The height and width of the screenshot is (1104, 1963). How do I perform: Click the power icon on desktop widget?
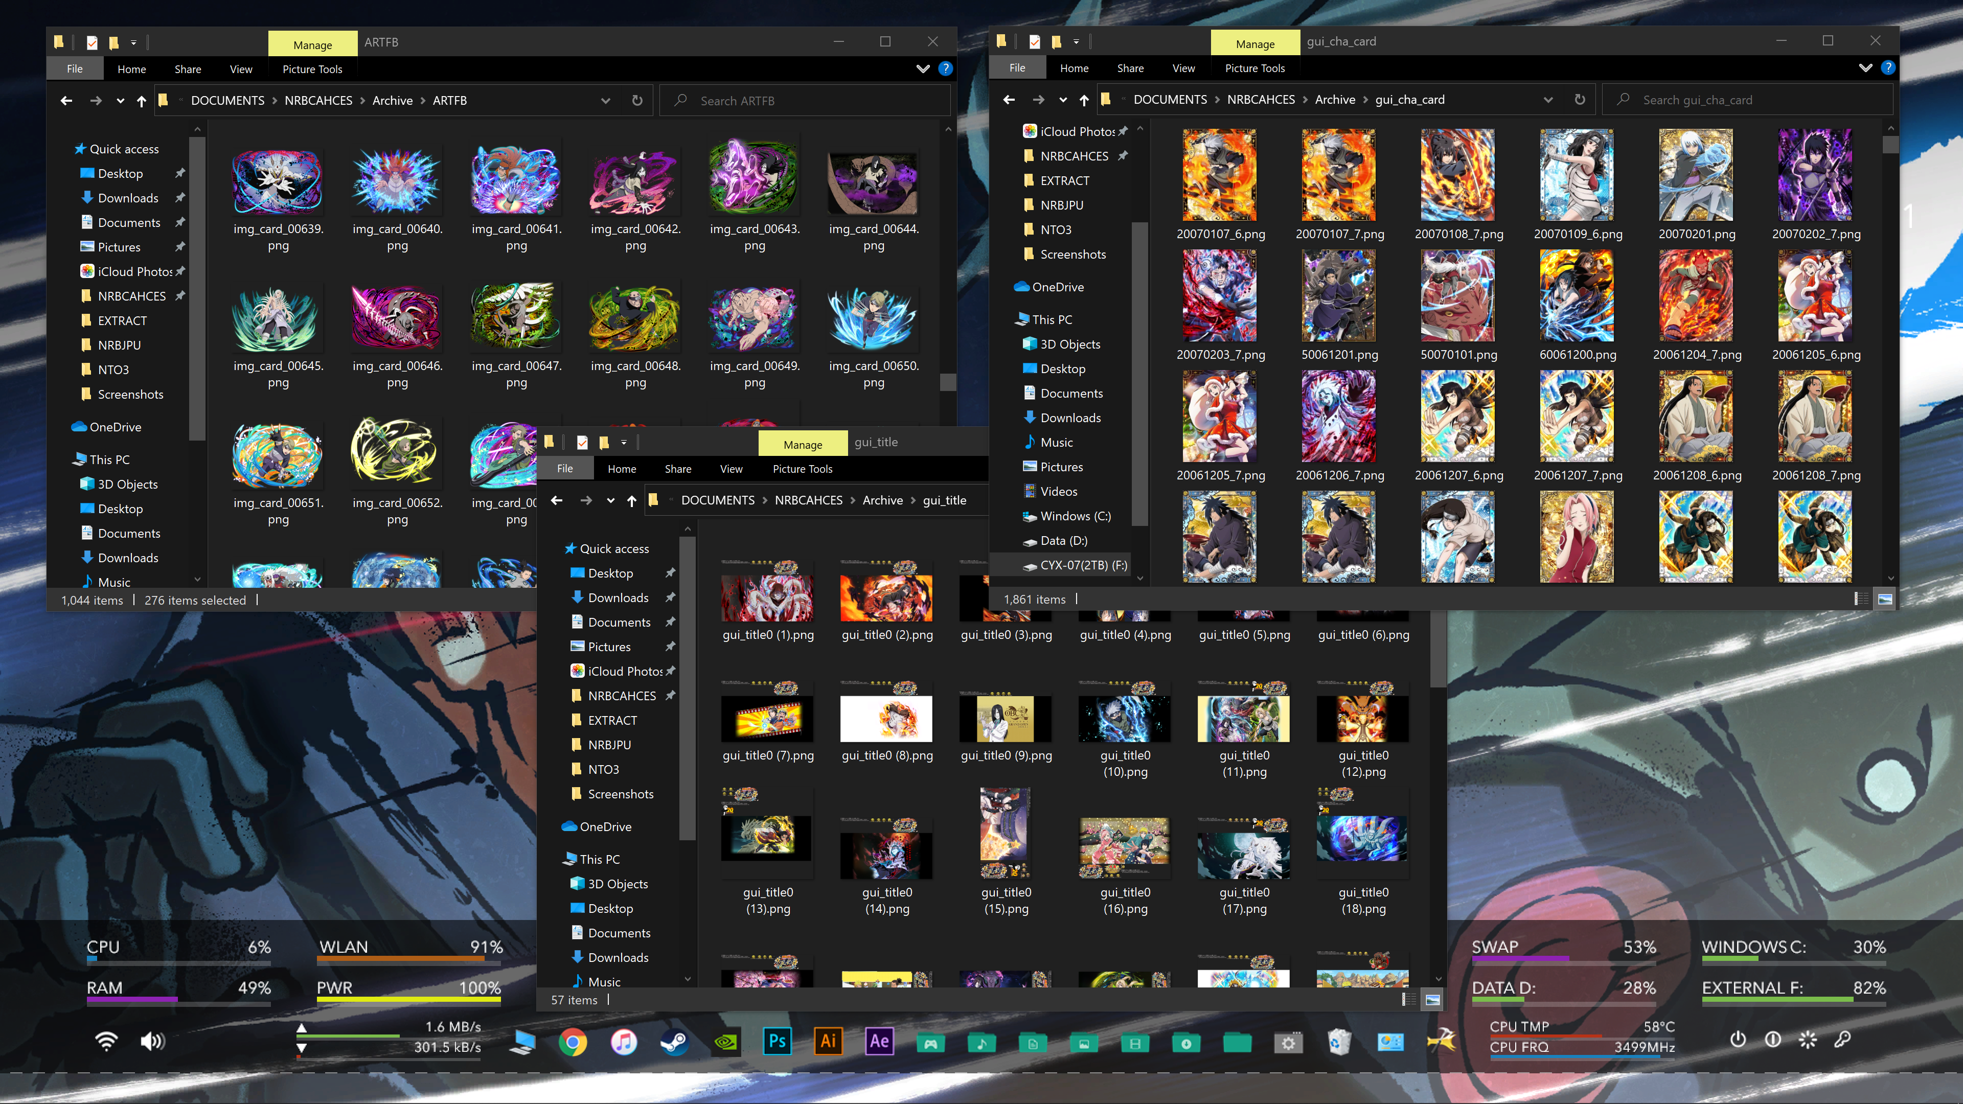(x=1738, y=1039)
